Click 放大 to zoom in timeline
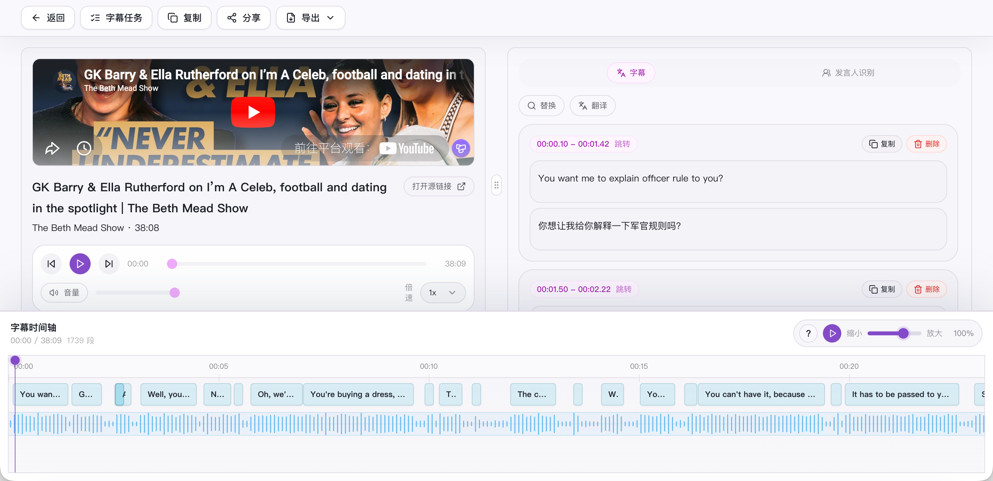 click(x=934, y=333)
